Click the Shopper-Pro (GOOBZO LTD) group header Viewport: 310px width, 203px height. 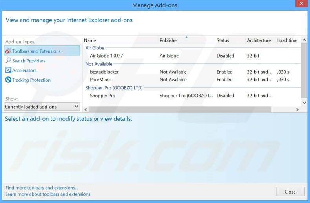pos(114,88)
